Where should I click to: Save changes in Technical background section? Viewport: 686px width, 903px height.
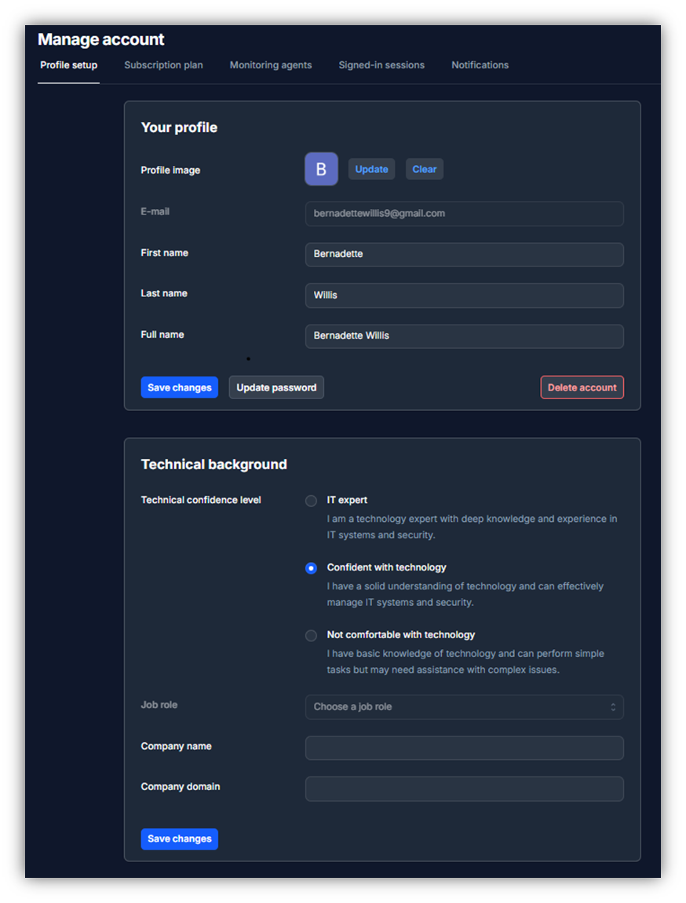coord(180,839)
